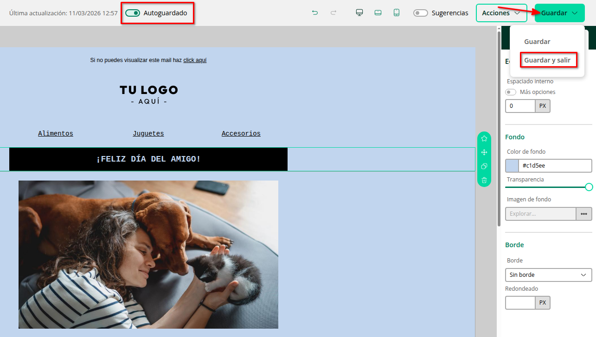Switch to tablet preview mode

click(x=378, y=12)
